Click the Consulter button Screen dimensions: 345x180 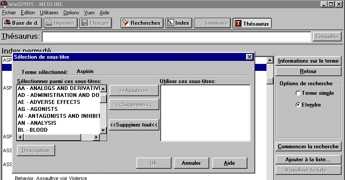[x=327, y=37]
